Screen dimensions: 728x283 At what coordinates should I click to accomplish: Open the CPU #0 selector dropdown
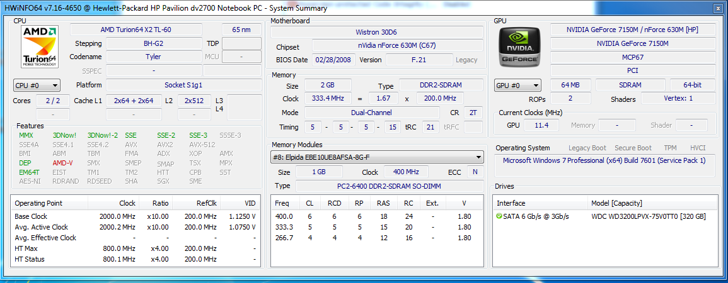tap(37, 86)
